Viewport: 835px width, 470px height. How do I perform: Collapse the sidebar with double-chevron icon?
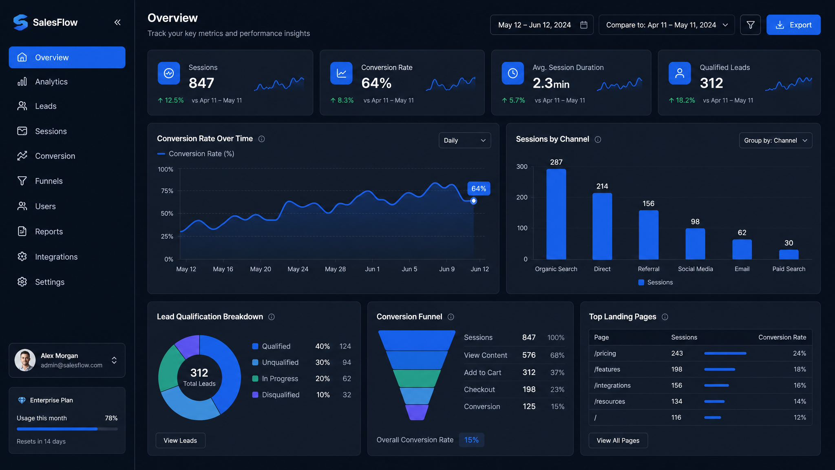tap(117, 22)
